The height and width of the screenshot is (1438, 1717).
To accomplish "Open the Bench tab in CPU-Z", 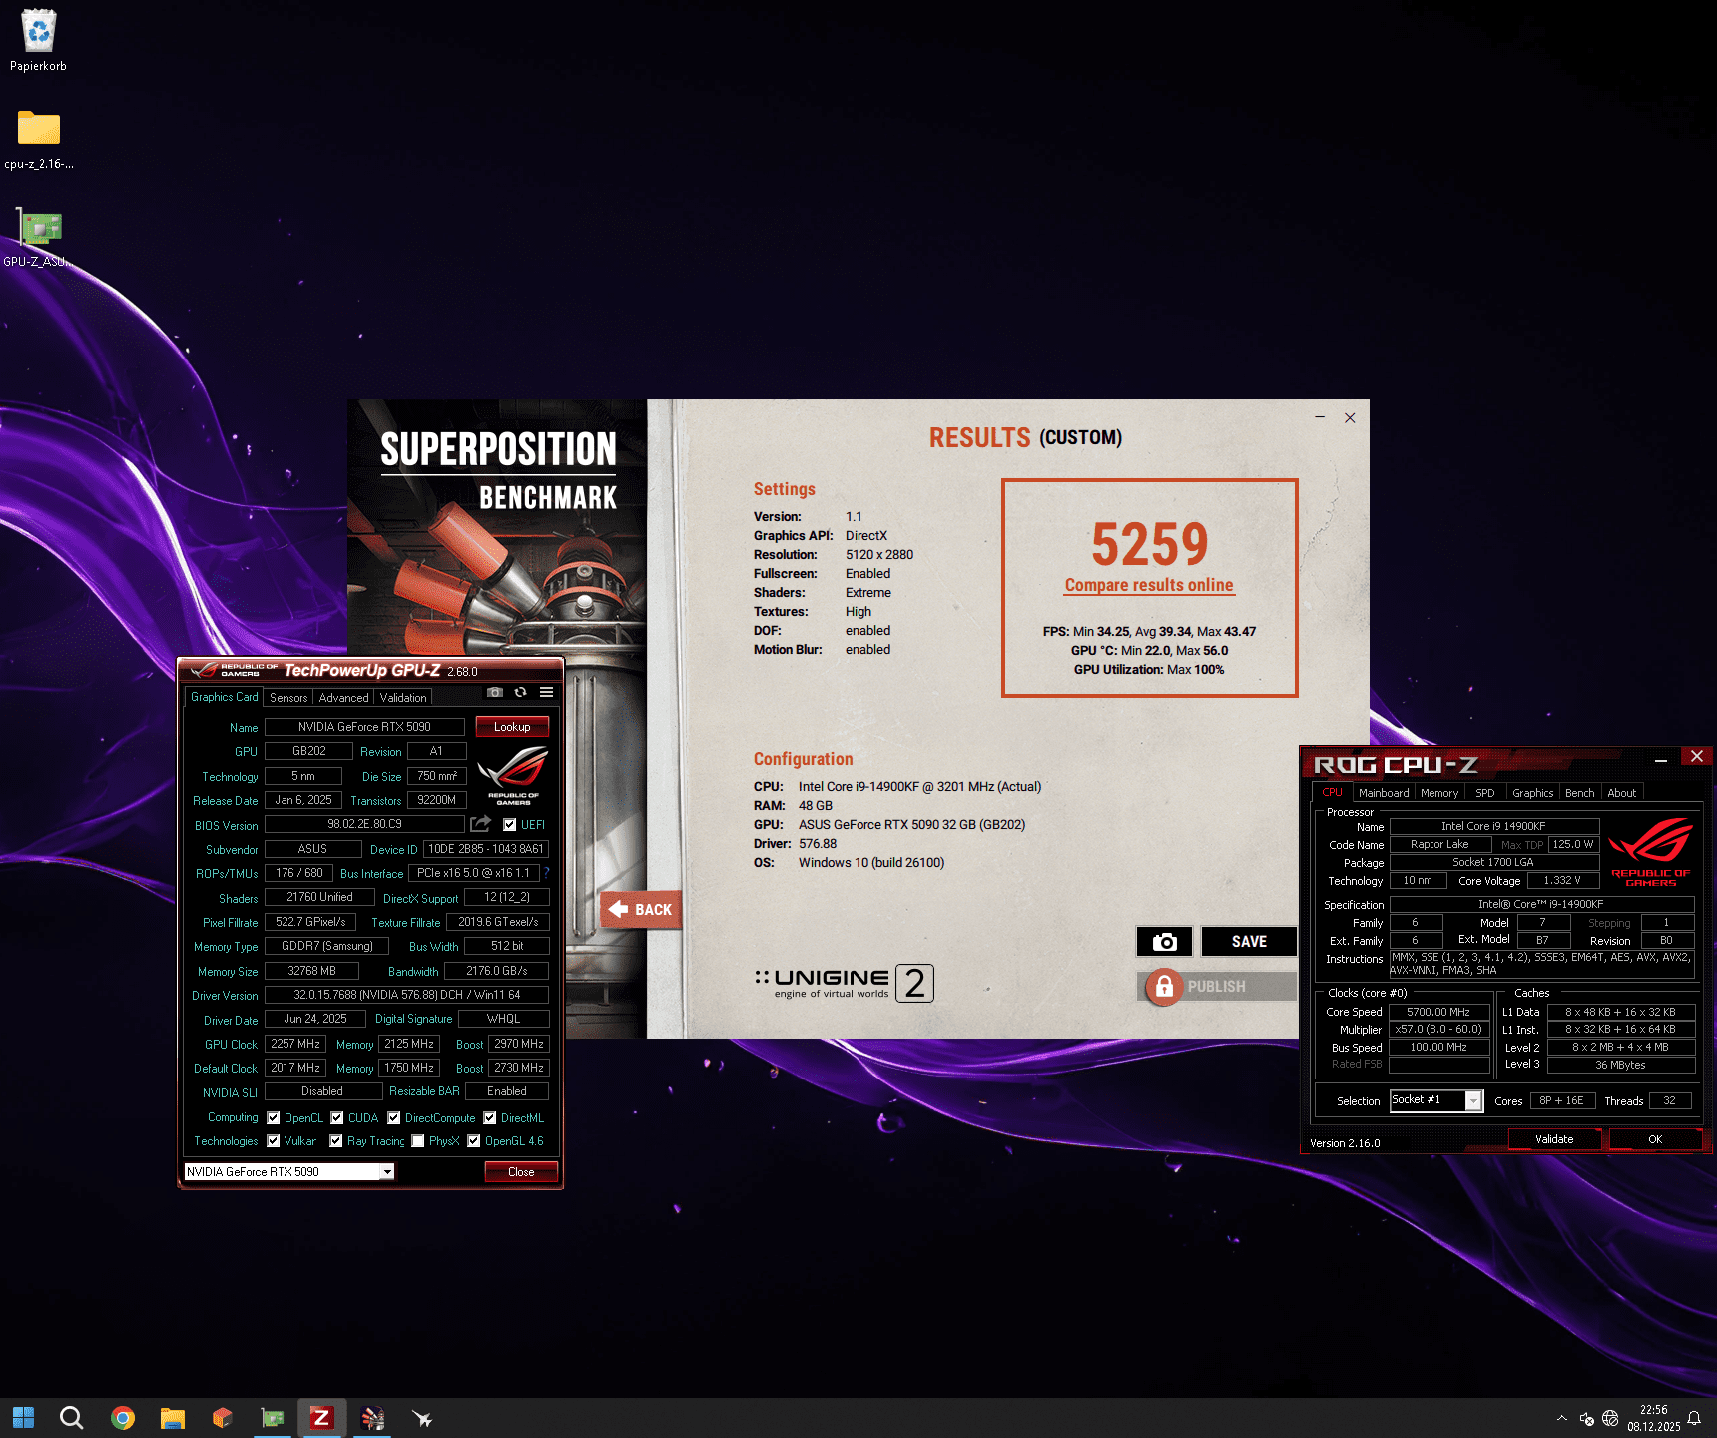I will click(x=1579, y=792).
